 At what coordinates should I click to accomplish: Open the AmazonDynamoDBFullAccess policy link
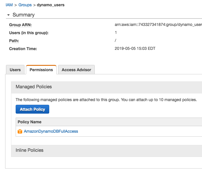tap(51, 131)
